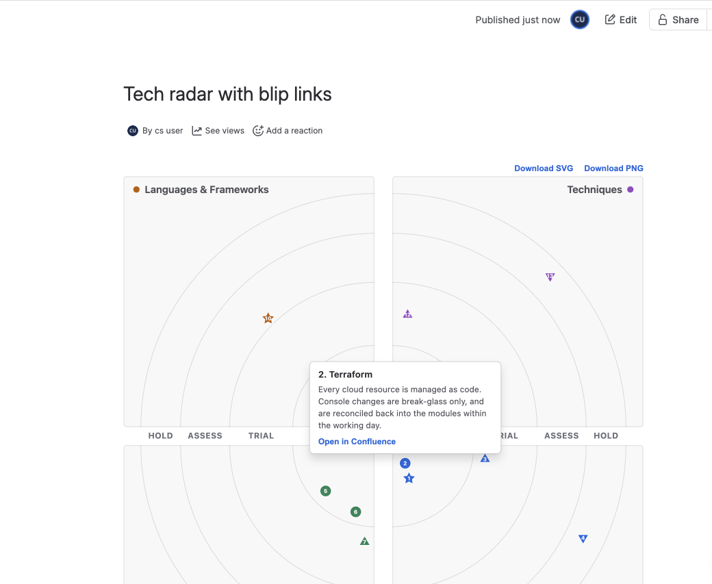
Task: Click the Techniques quadrant title
Action: [x=594, y=190]
